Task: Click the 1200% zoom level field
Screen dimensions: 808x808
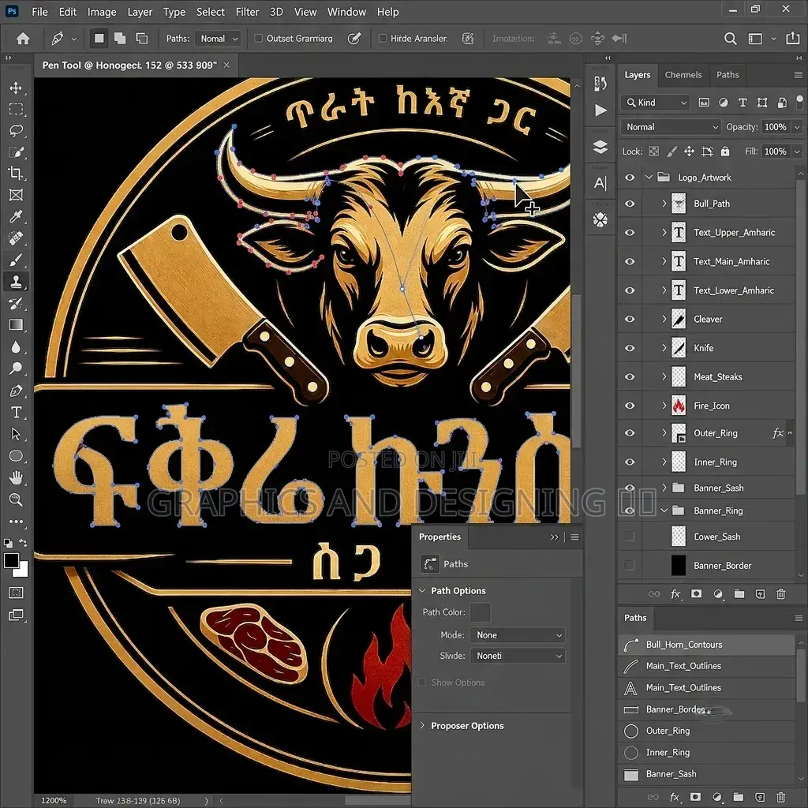Action: 54,800
